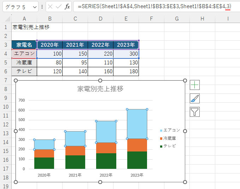This screenshot has width=240, height=189.
Task: Click the 700 value on the vertical axis
Action: click(22, 100)
